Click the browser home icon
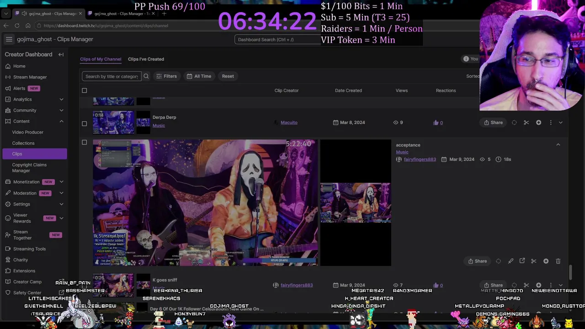 28,26
